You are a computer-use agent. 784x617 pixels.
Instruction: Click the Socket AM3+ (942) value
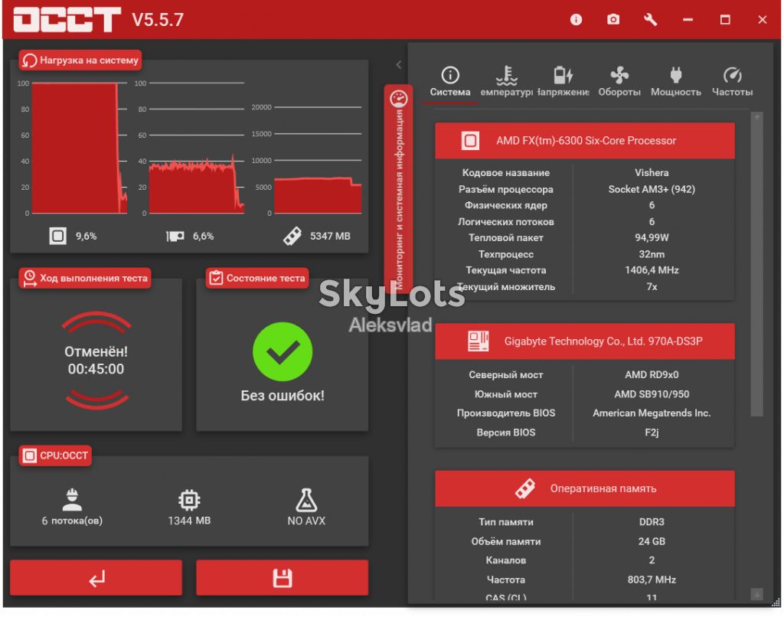(652, 189)
